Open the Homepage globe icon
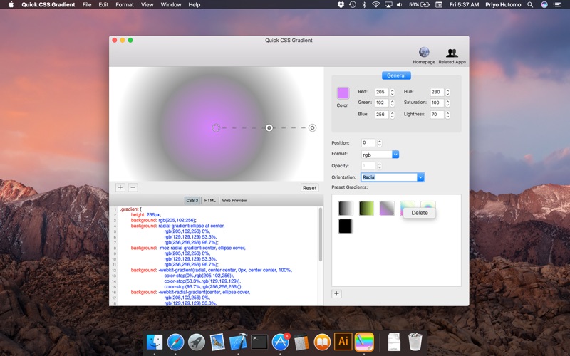The width and height of the screenshot is (570, 356). (424, 53)
